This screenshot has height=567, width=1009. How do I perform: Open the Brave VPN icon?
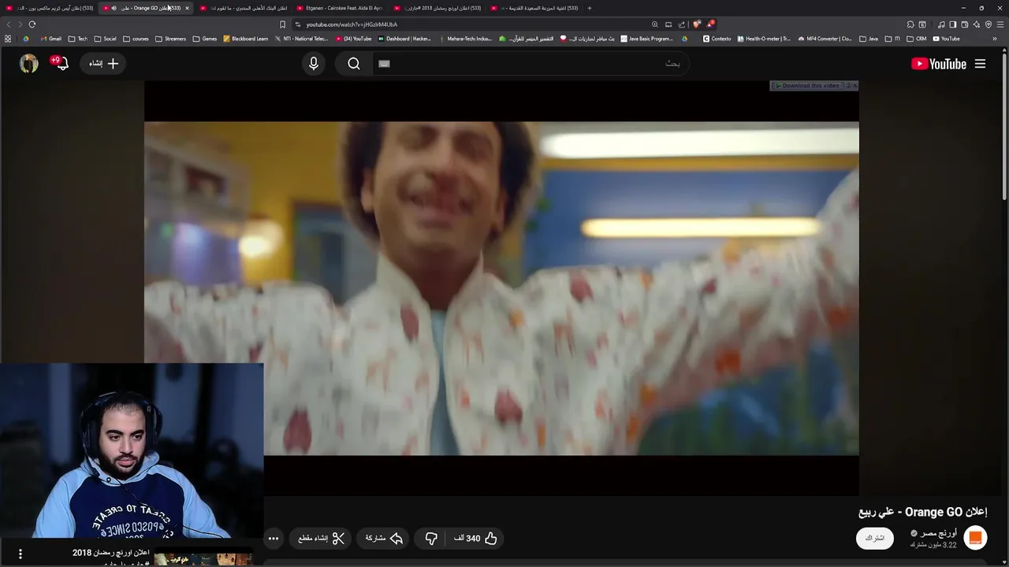[989, 24]
